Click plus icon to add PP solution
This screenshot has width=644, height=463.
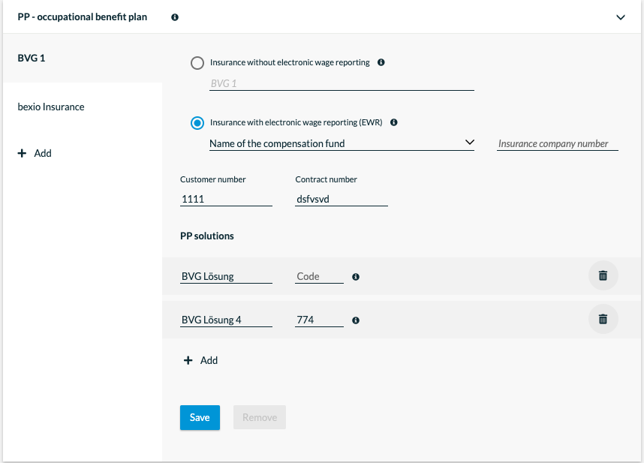click(188, 360)
